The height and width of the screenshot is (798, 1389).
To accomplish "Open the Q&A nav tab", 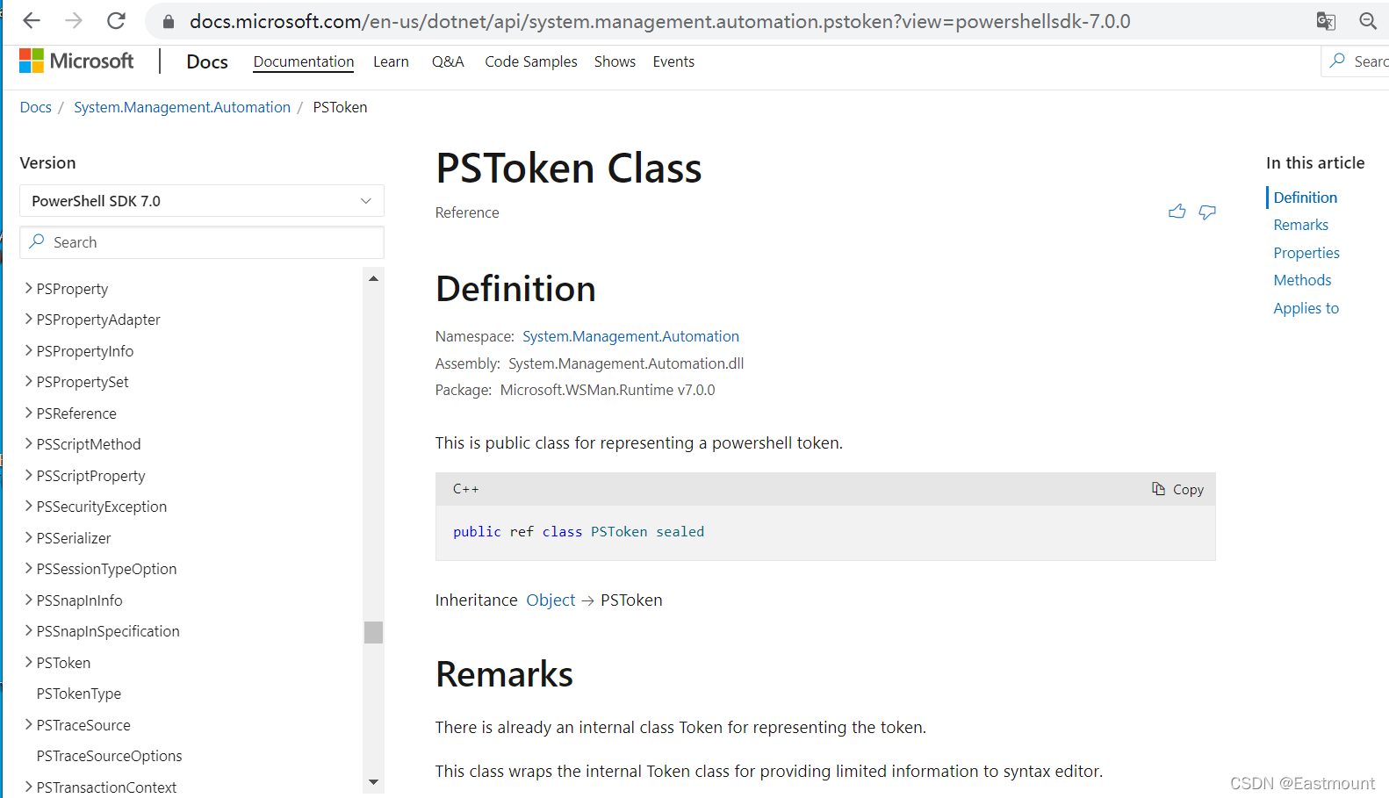I will pos(448,61).
